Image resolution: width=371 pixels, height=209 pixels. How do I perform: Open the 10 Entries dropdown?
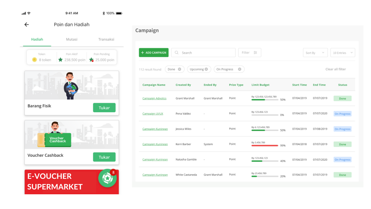(343, 53)
